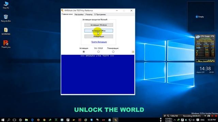Launch Microsoft Edge from the taskbar

pyautogui.click(x=32, y=120)
